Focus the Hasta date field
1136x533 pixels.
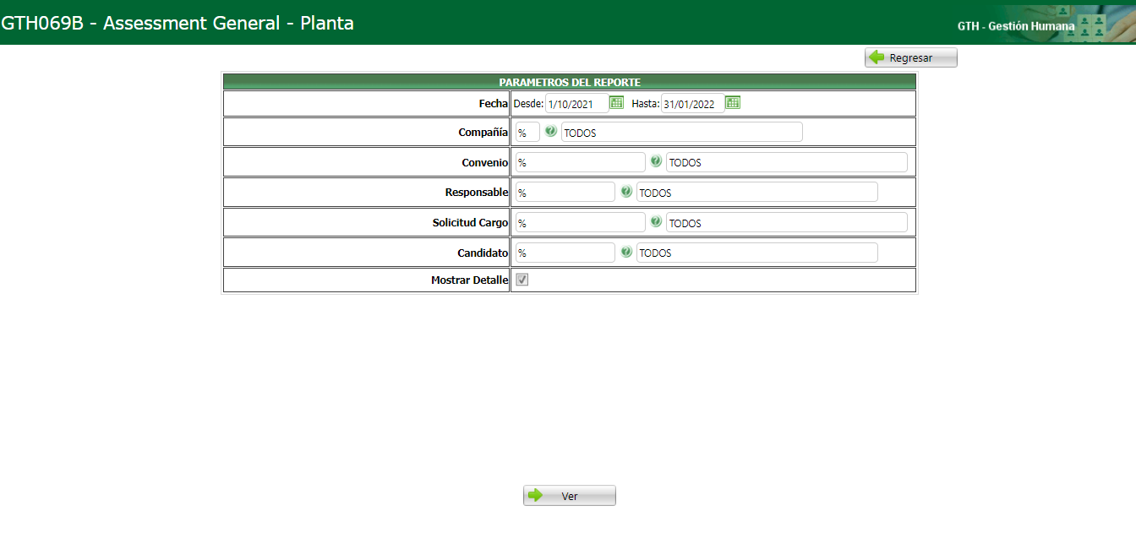pos(693,104)
